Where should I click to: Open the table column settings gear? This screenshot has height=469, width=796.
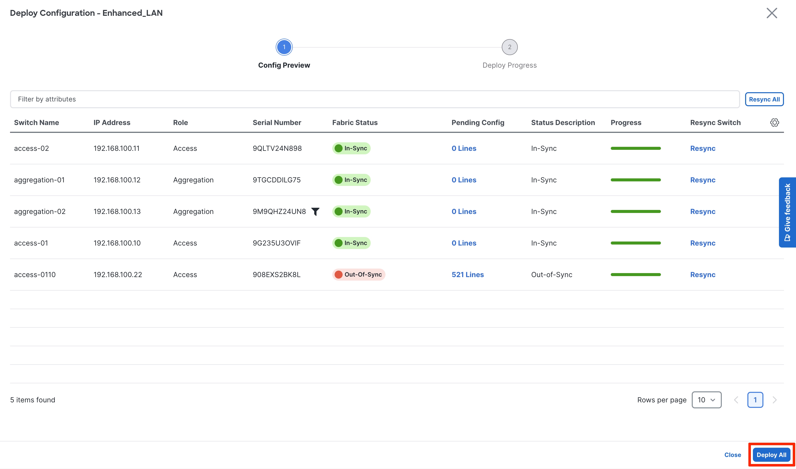tap(774, 123)
